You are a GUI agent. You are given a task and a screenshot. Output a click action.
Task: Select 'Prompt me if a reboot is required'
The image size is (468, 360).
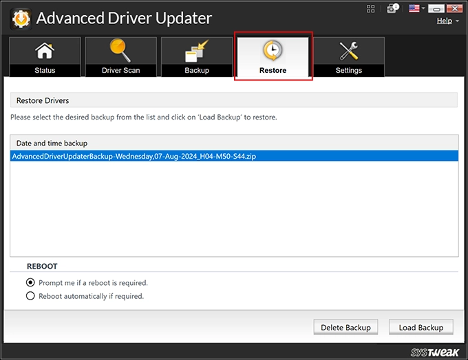[30, 282]
